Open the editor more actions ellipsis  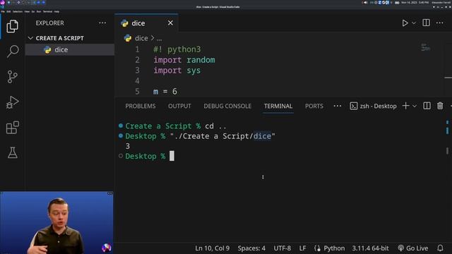point(439,23)
